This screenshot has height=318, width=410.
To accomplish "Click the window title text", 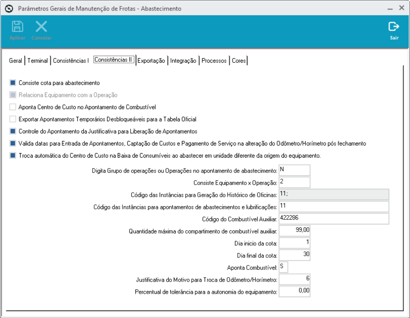I will coord(99,8).
